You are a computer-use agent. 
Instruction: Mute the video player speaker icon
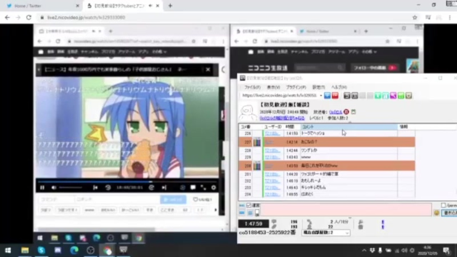click(x=54, y=187)
